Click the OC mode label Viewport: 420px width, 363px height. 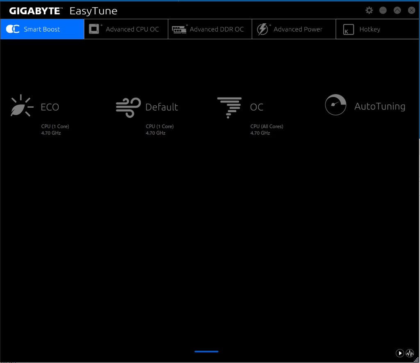coord(257,107)
